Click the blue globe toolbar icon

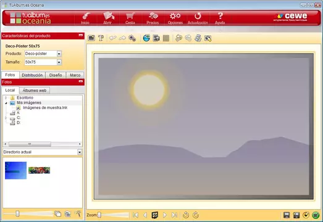click(146, 38)
